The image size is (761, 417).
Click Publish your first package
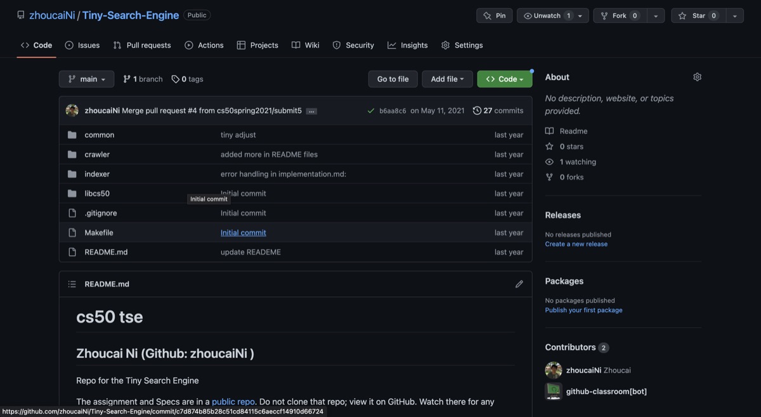(x=583, y=310)
